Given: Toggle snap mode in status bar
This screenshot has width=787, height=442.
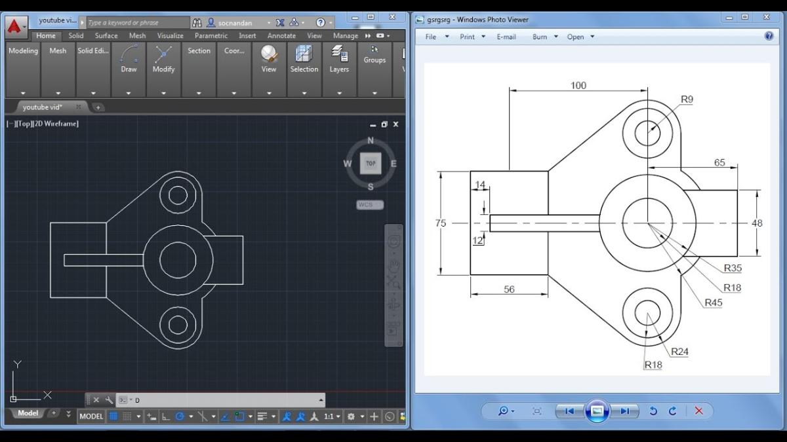Looking at the screenshot, I should coord(127,416).
